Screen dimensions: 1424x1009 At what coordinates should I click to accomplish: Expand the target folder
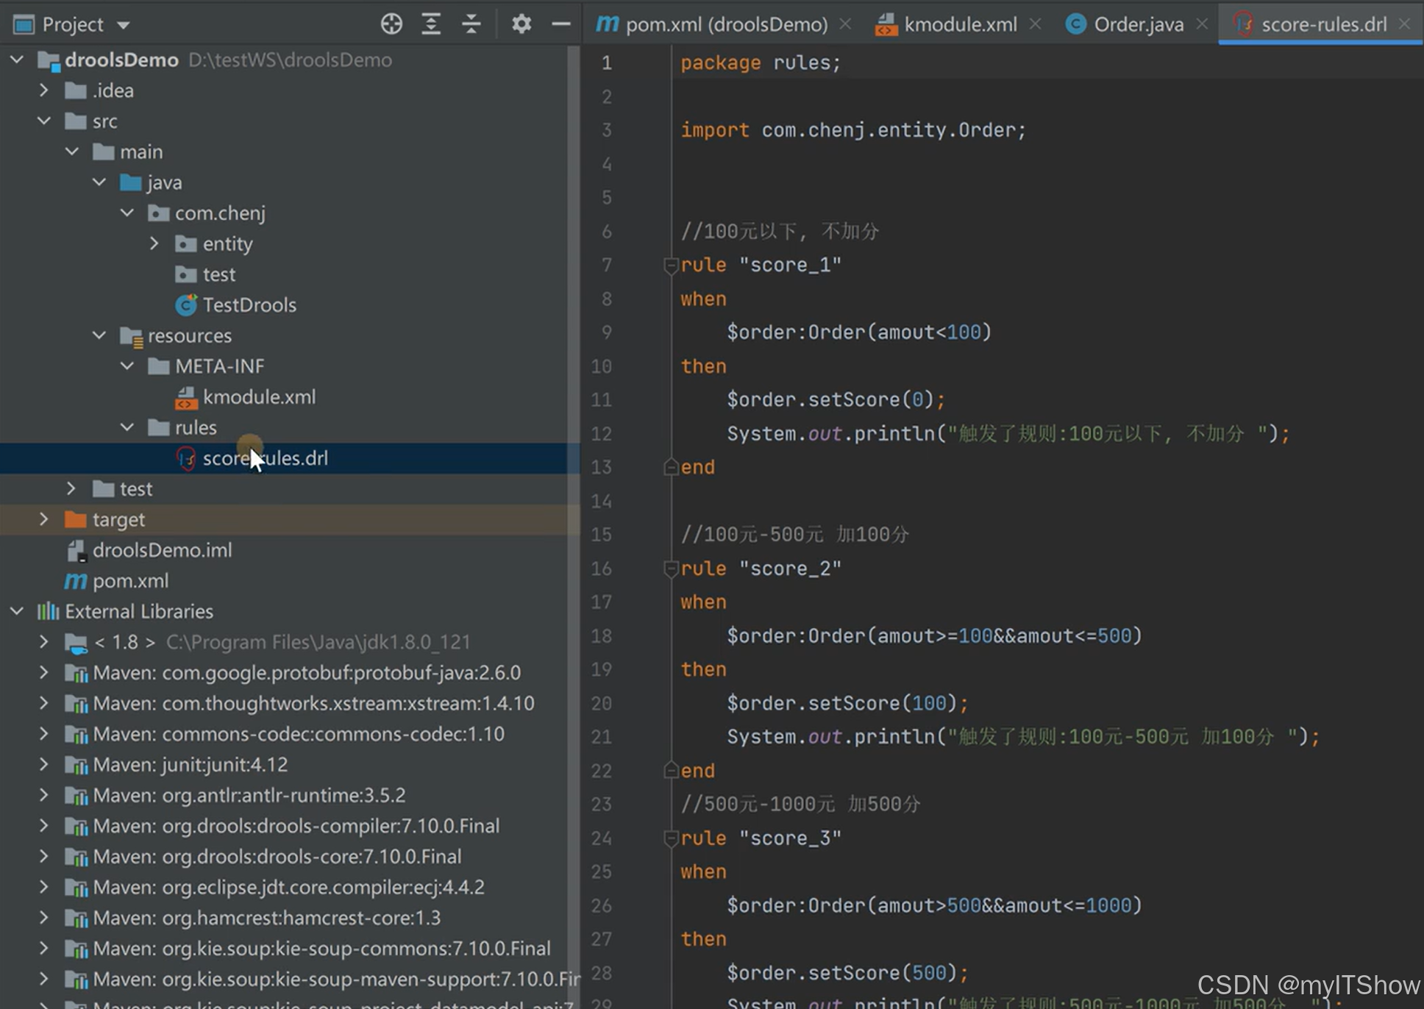point(44,519)
